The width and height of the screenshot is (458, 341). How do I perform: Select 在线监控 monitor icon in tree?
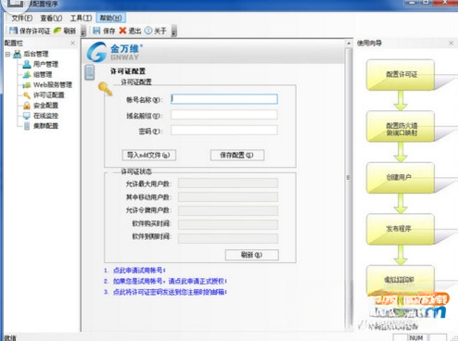pos(27,116)
